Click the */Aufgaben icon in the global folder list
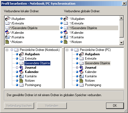The width and height of the screenshot is (128, 113). [x=66, y=19]
